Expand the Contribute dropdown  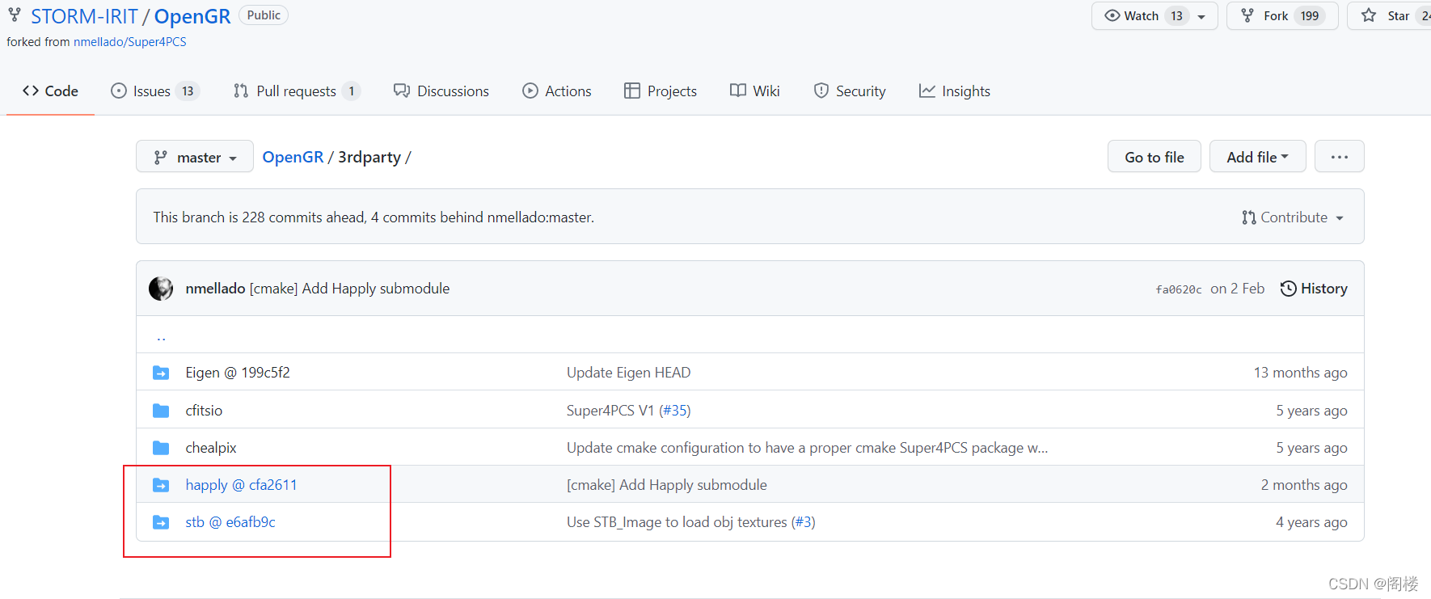click(1293, 217)
